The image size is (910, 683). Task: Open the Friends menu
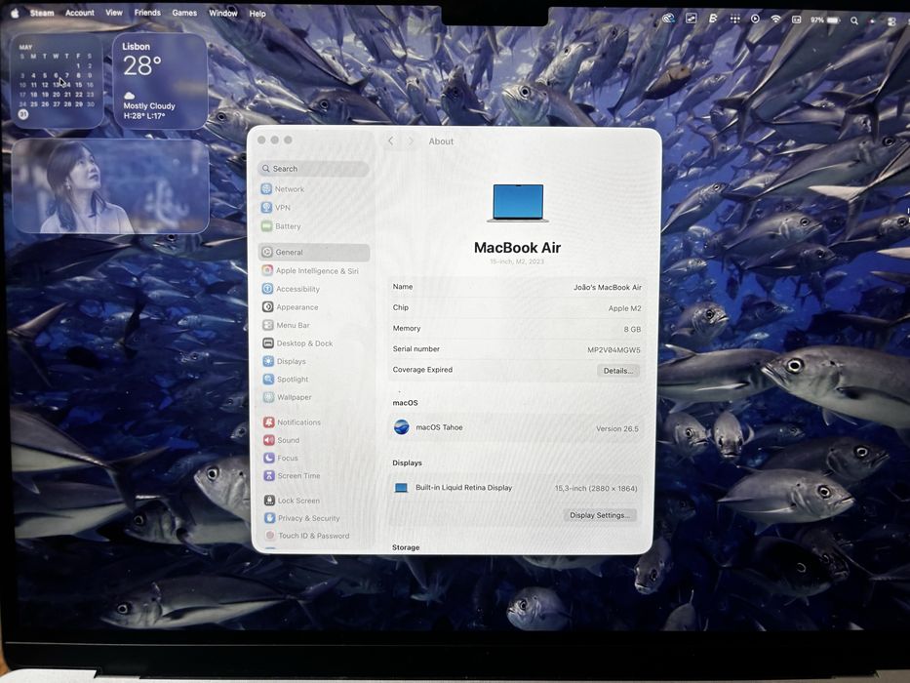tap(147, 12)
